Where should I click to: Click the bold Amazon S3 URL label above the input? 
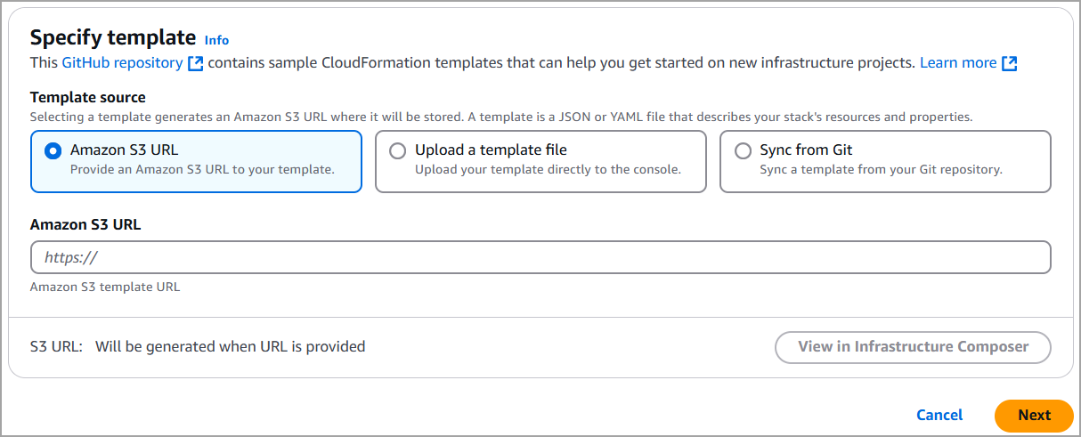point(85,224)
